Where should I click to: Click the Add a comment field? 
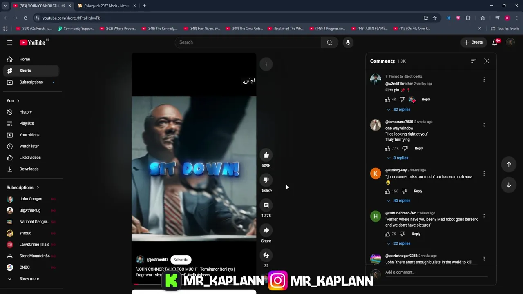click(x=436, y=272)
